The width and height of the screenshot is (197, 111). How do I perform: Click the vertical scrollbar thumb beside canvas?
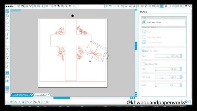click(x=136, y=46)
